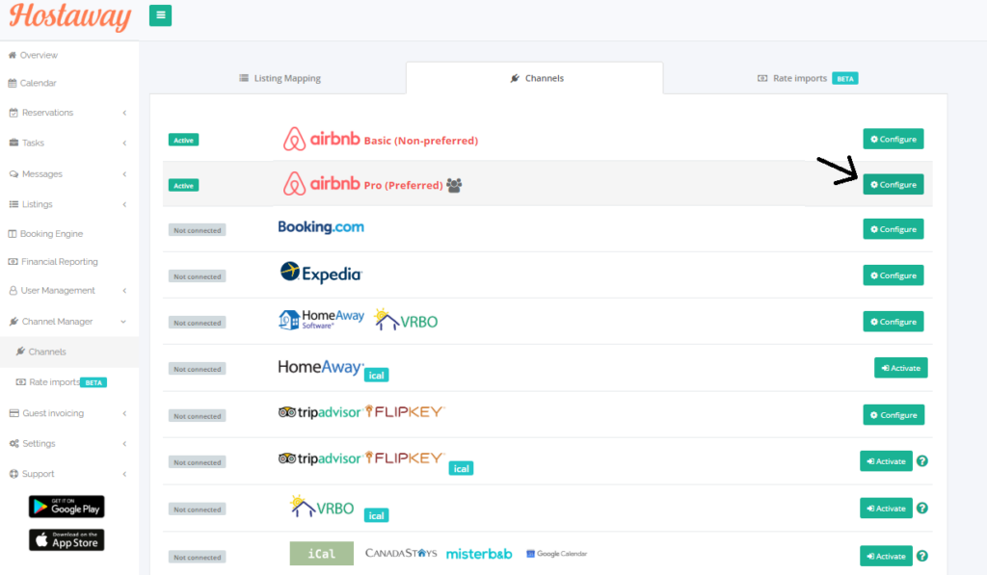Image resolution: width=987 pixels, height=575 pixels.
Task: Click Airbnb Pro logo
Action: pos(321,184)
